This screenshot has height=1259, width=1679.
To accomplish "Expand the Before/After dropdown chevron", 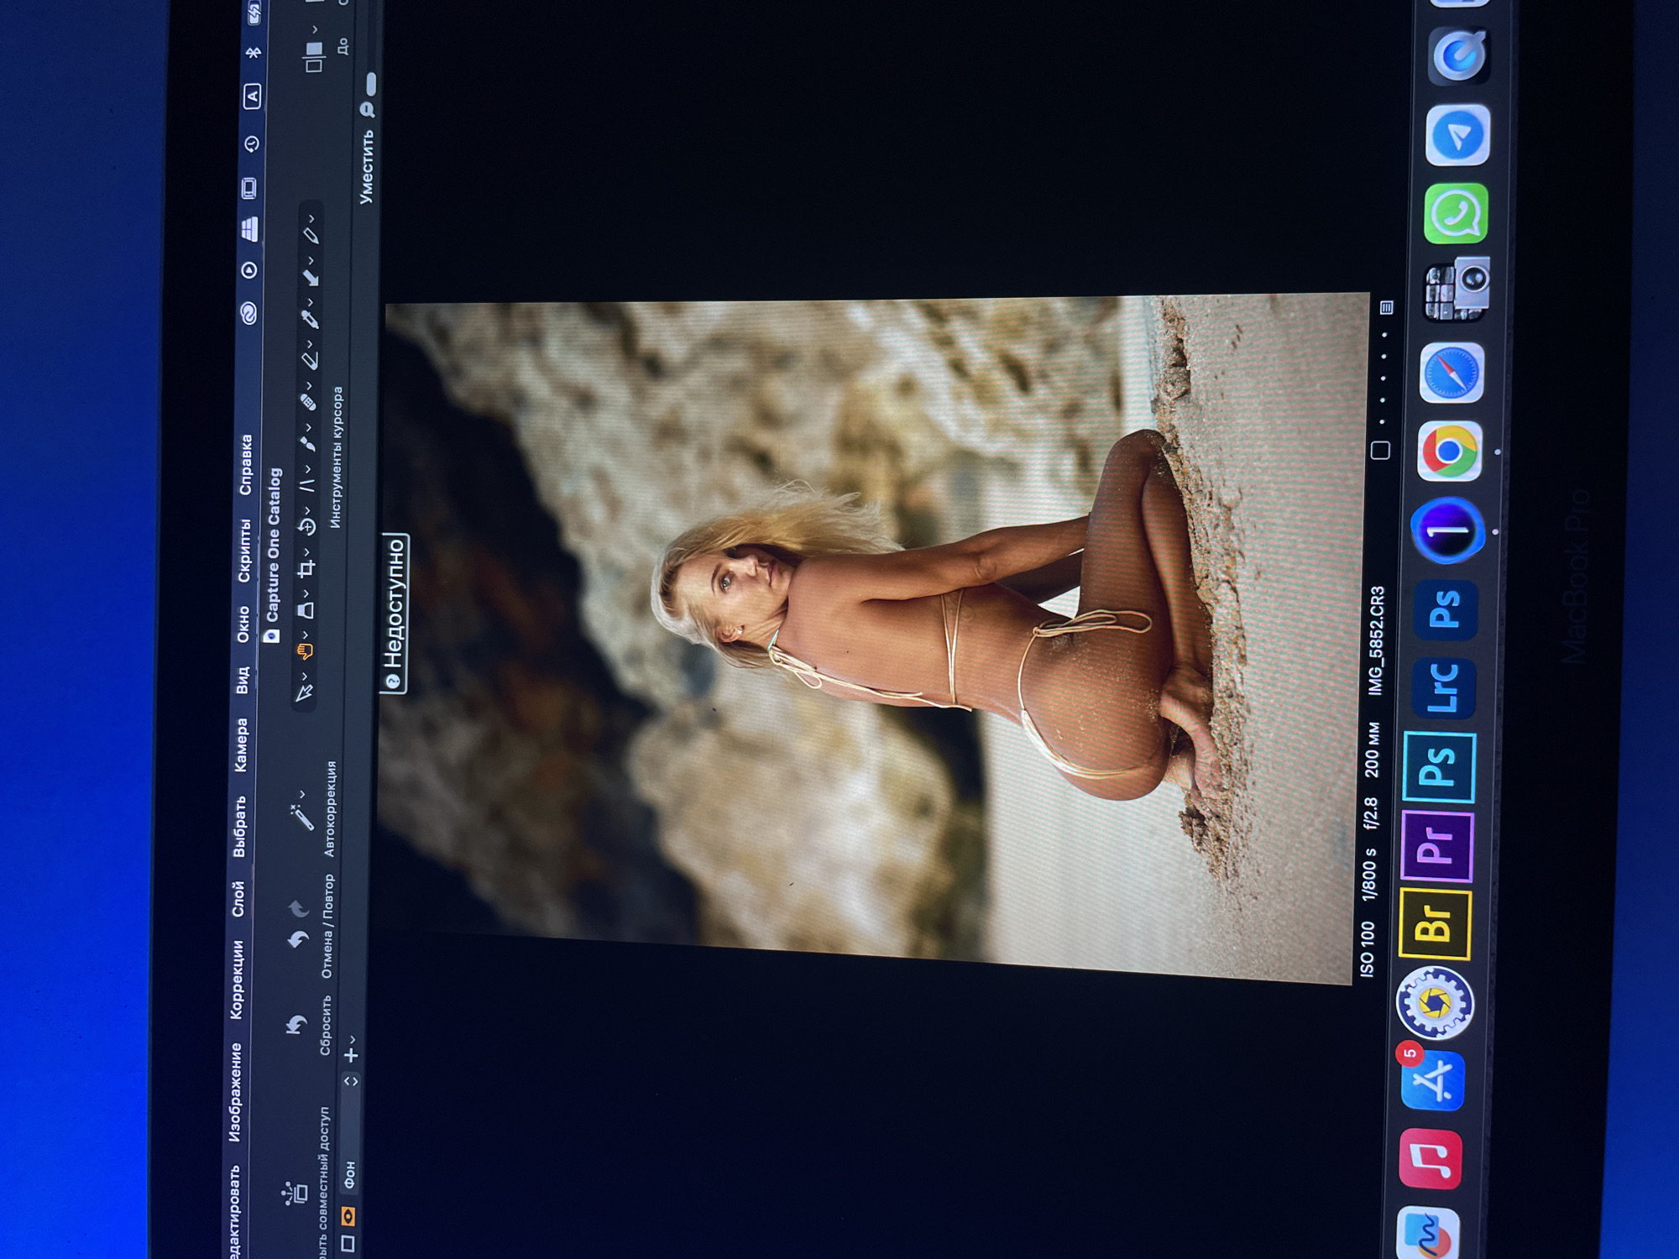I will (x=315, y=30).
